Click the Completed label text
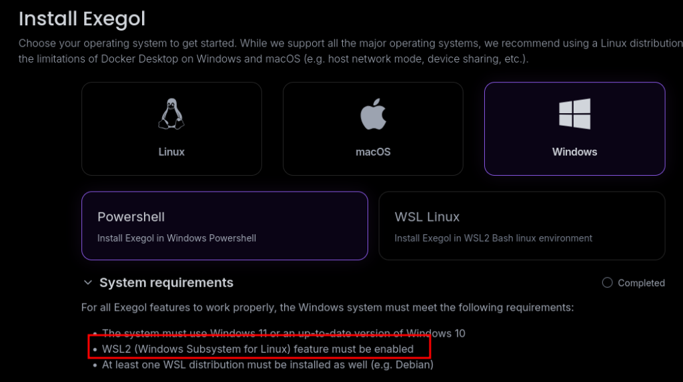 641,283
